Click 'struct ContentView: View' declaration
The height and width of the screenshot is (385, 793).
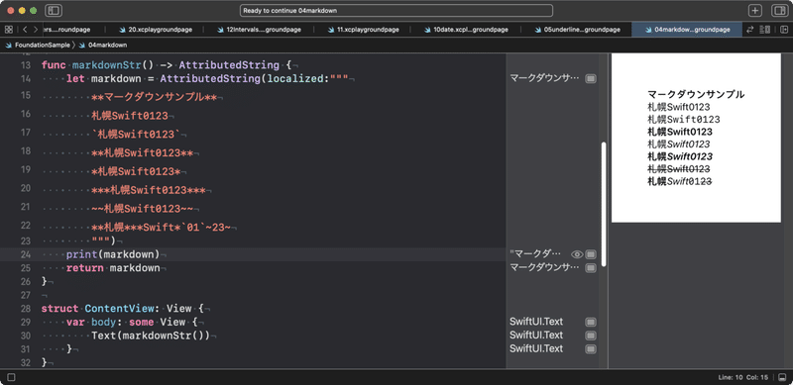click(x=116, y=308)
